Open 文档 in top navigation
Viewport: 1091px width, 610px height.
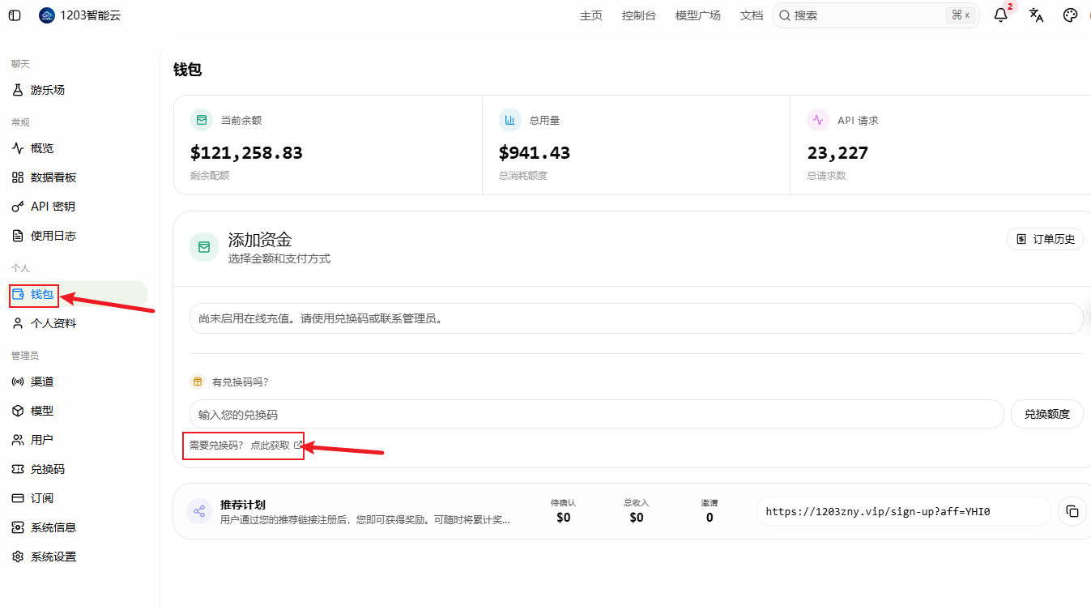click(x=752, y=15)
